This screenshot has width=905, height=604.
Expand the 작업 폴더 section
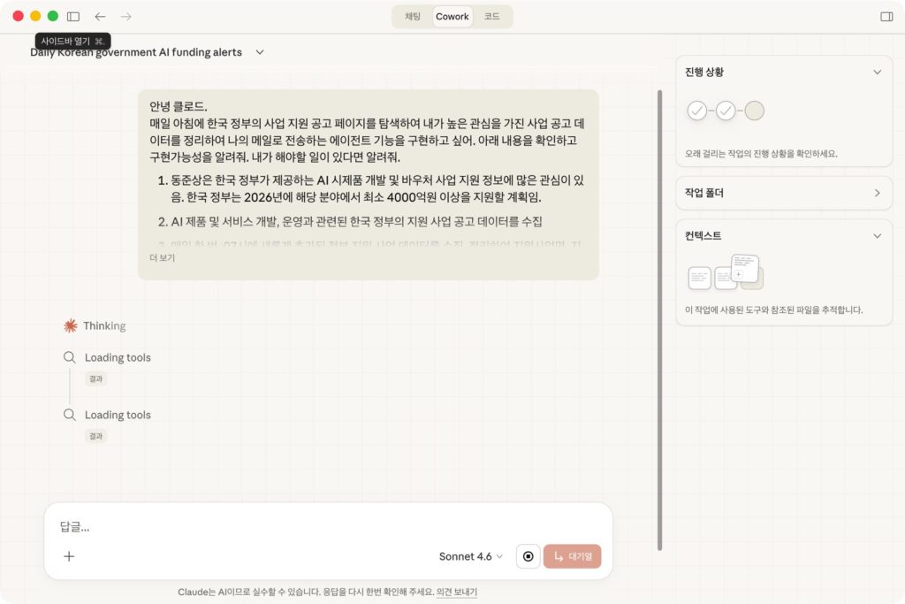coord(877,193)
